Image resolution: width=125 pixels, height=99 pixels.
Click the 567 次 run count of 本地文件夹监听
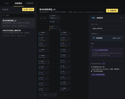pos(13,36)
